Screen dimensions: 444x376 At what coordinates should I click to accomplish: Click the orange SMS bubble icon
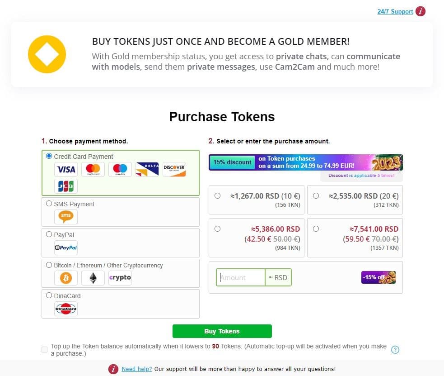(66, 217)
